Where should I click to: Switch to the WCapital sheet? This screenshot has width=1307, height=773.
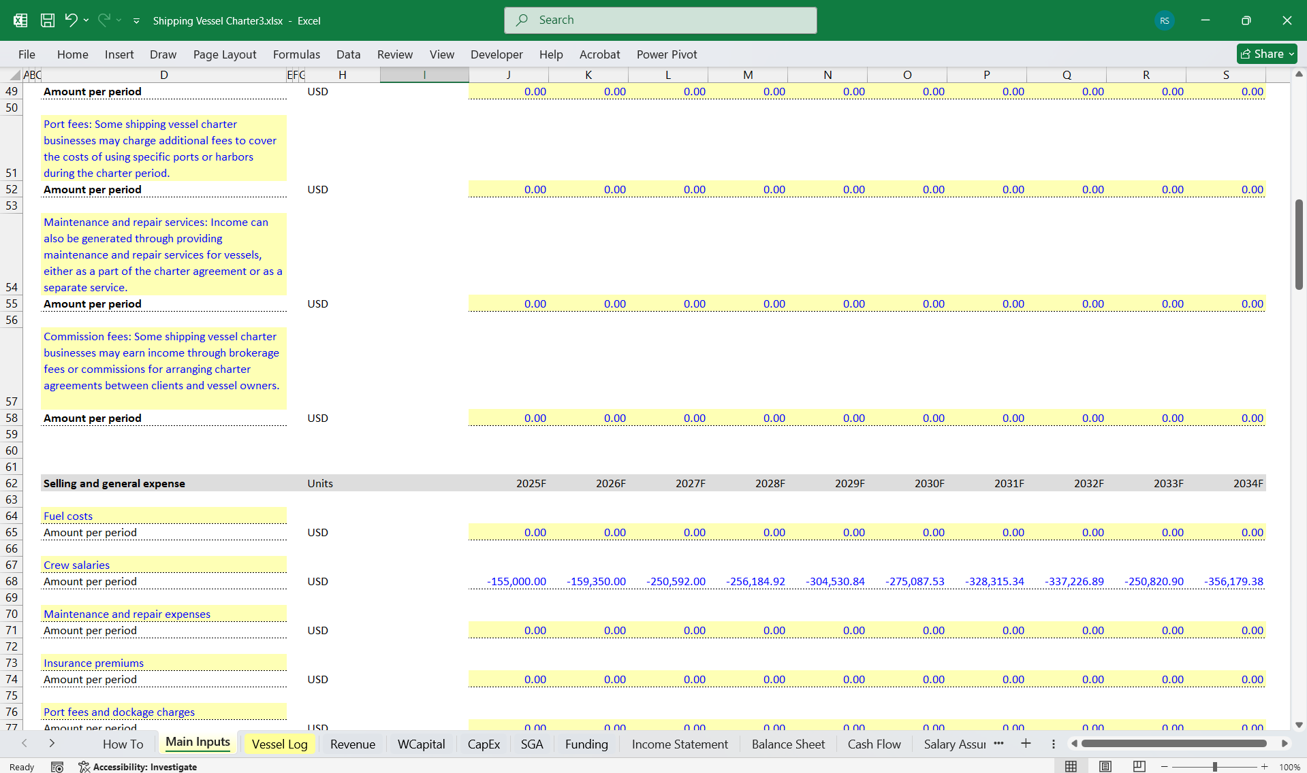coord(422,744)
